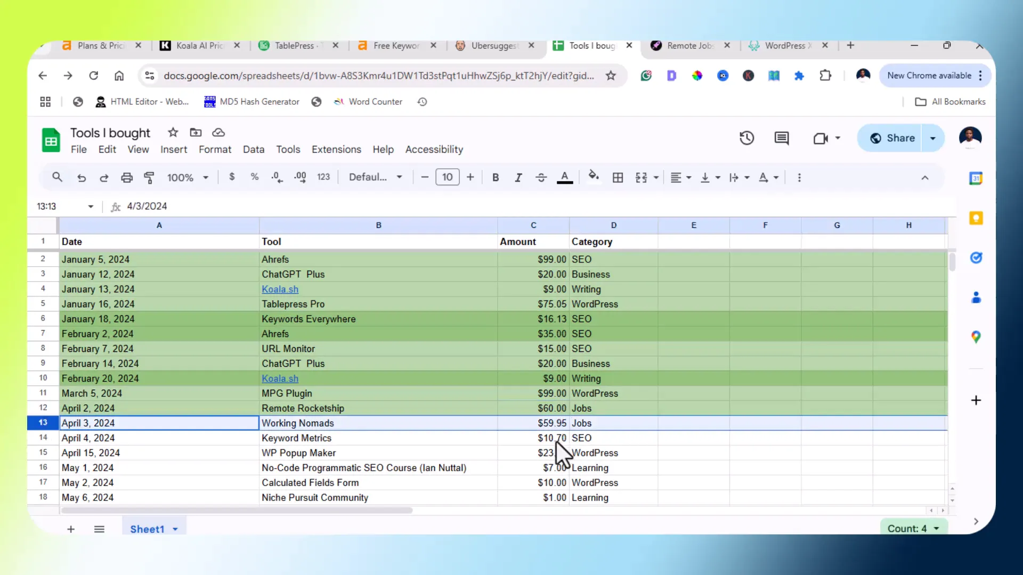
Task: Open Contacts side panel
Action: [976, 297]
